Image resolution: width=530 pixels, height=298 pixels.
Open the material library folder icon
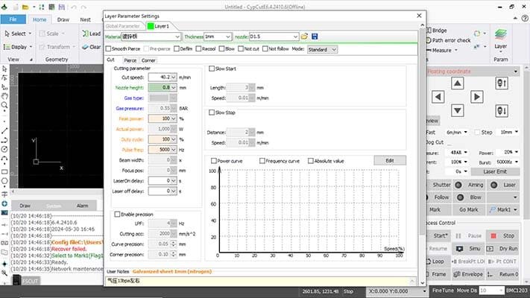pos(304,37)
